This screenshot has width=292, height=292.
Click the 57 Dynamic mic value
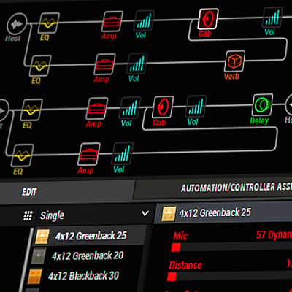[x=274, y=235]
